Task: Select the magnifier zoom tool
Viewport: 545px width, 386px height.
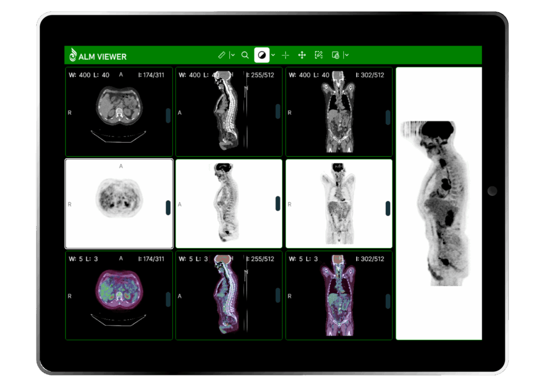Action: (x=245, y=55)
